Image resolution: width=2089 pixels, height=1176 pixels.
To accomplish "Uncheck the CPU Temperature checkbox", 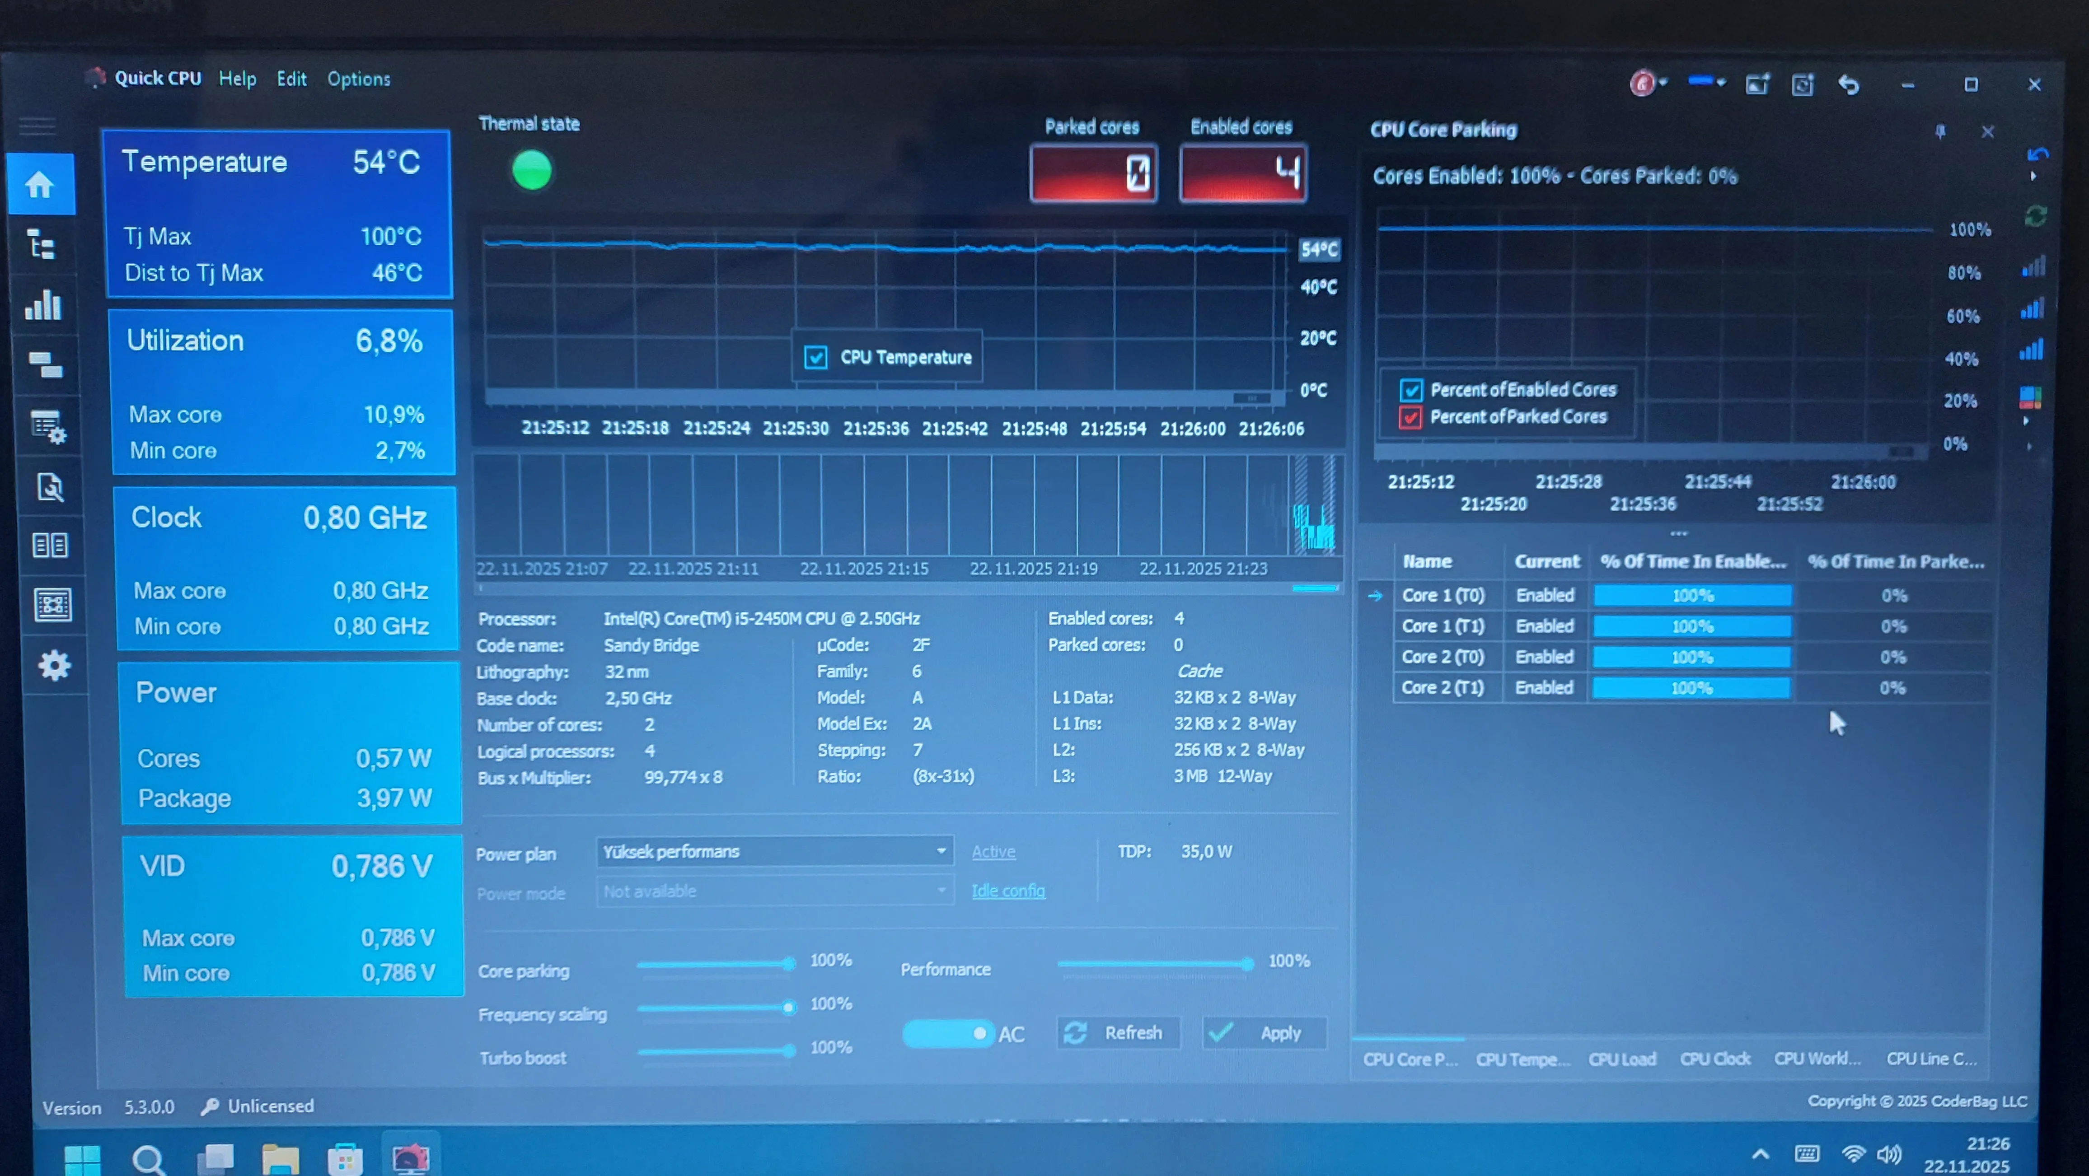I will pyautogui.click(x=816, y=357).
